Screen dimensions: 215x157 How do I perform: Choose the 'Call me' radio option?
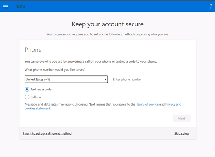click(x=27, y=97)
